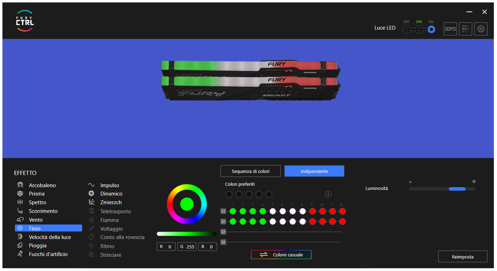Click the Impulso wave icon

point(91,185)
